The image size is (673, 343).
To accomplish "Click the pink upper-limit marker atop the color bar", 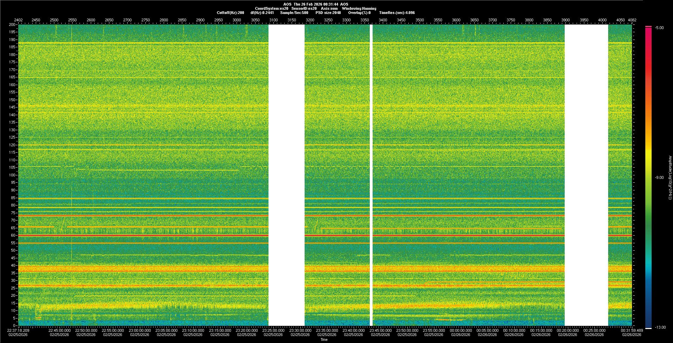I will coord(648,27).
